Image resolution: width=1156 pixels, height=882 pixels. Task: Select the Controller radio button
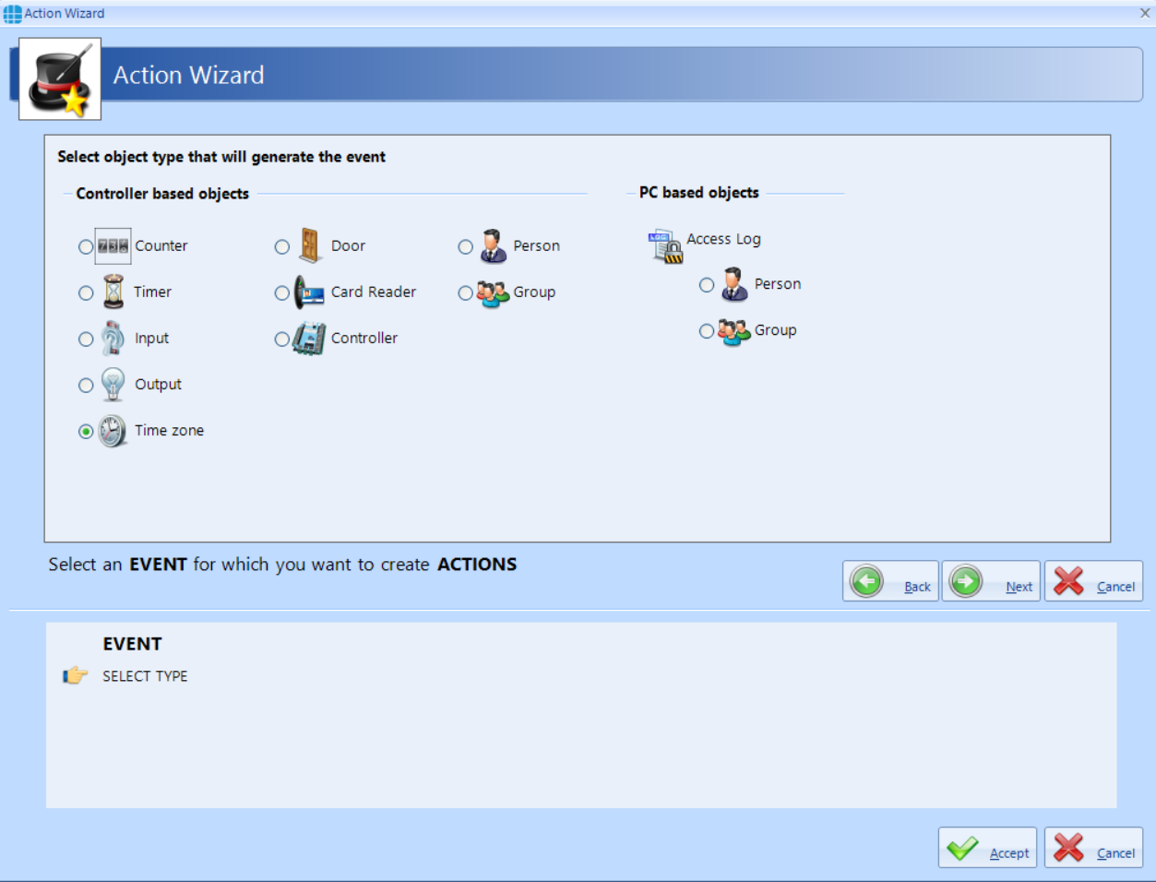[282, 339]
